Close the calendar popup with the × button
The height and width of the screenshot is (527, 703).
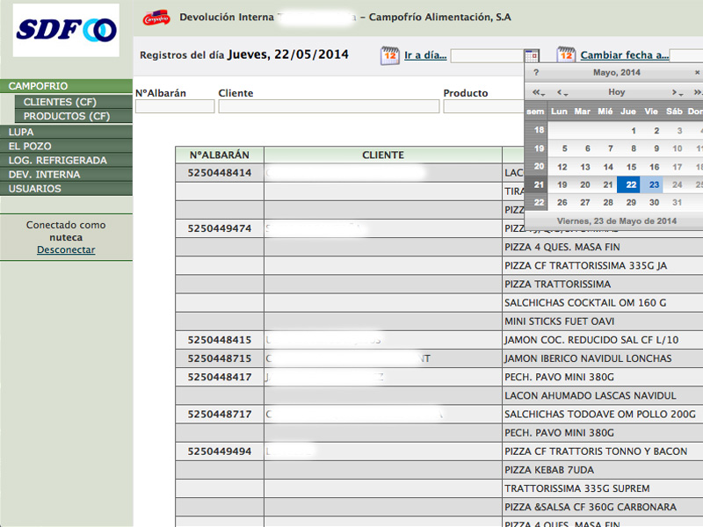click(697, 72)
